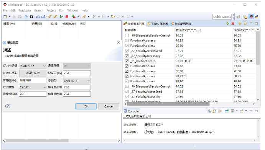The width and height of the screenshot is (265, 150).
Task: Click the red Stop square icon
Action: click(67, 16)
